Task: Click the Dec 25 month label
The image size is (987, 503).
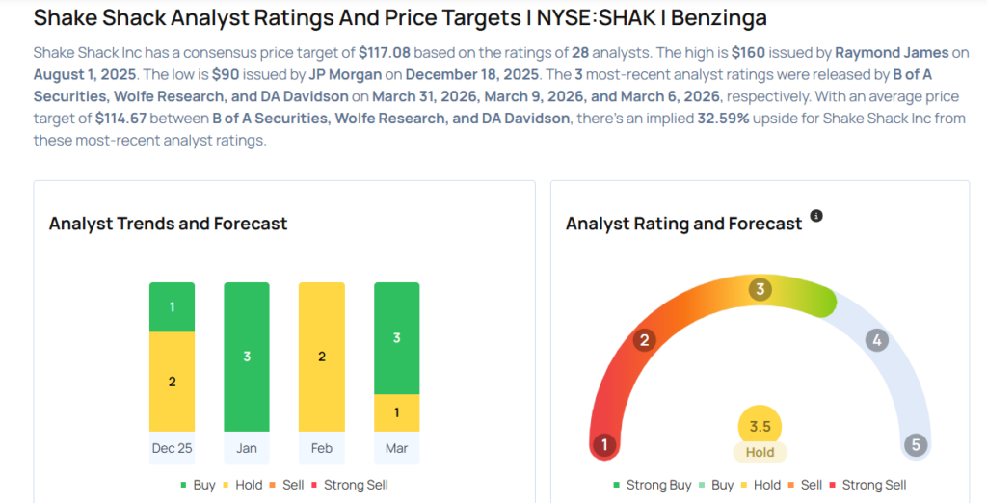Action: click(172, 448)
